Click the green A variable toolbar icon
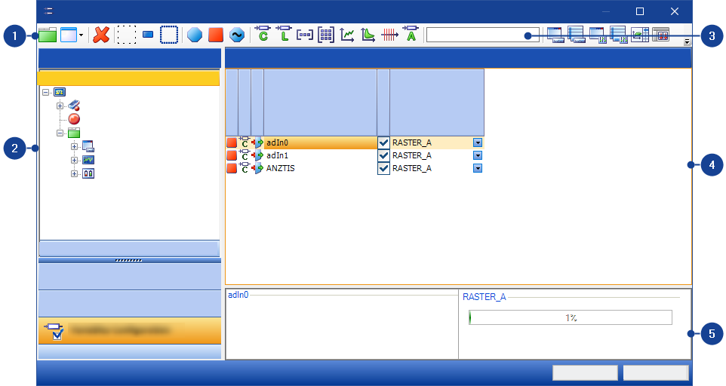The height and width of the screenshot is (386, 726). click(x=411, y=35)
